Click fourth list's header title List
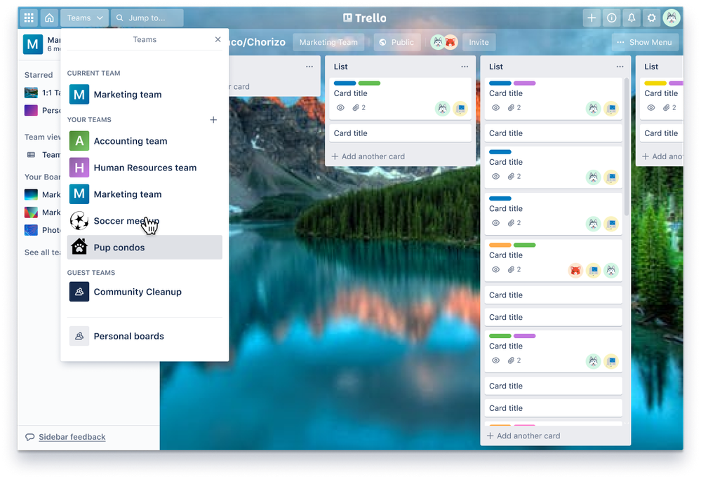This screenshot has height=479, width=701. (651, 67)
